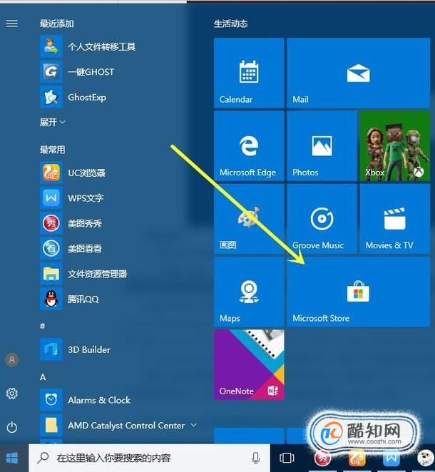Open the Calendar tile
Viewport: 435px width, 472px height.
pyautogui.click(x=249, y=73)
